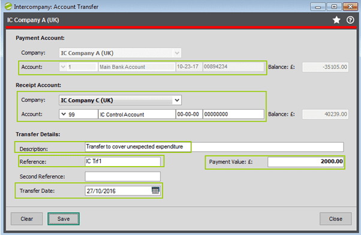Click the Transfer Date label
The width and height of the screenshot is (361, 235).
(x=37, y=191)
